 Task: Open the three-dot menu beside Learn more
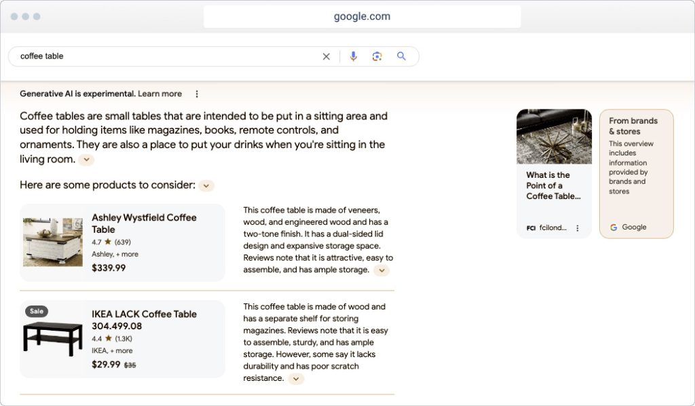pyautogui.click(x=196, y=93)
